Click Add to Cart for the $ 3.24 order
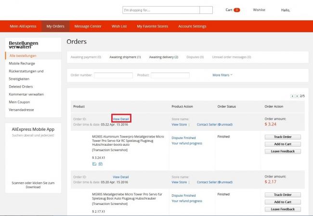The width and height of the screenshot is (313, 216). [283, 144]
